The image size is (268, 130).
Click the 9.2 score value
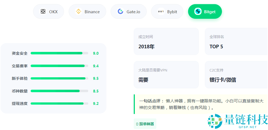pyautogui.click(x=96, y=104)
